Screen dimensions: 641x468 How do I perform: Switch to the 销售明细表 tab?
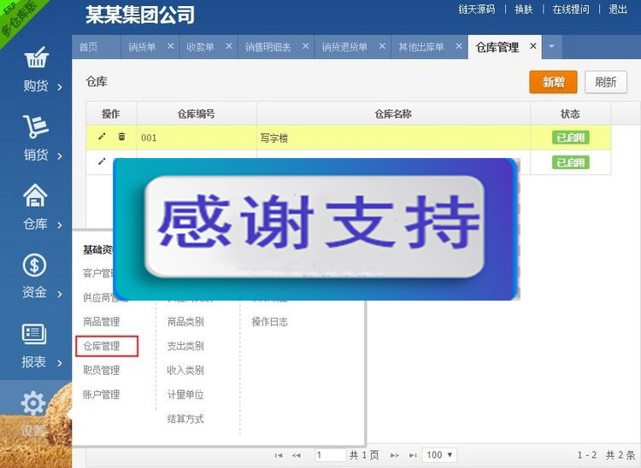[268, 47]
